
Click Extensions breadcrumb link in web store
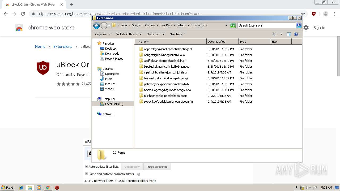coord(63,46)
